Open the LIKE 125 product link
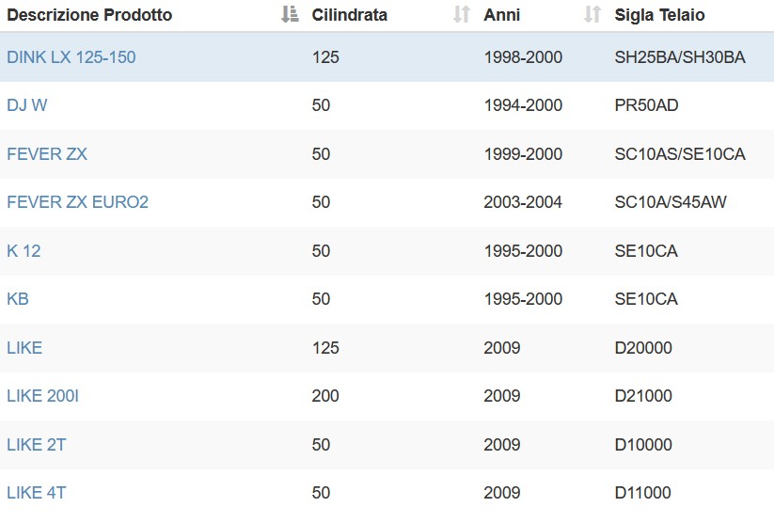The width and height of the screenshot is (774, 523). [24, 348]
